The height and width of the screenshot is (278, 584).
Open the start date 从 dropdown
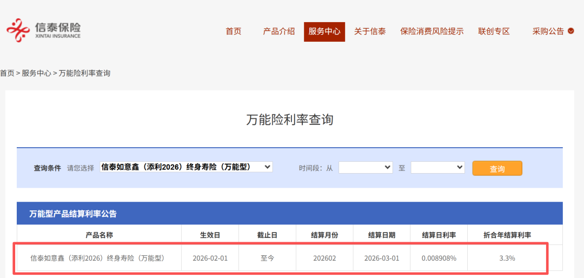pos(366,167)
